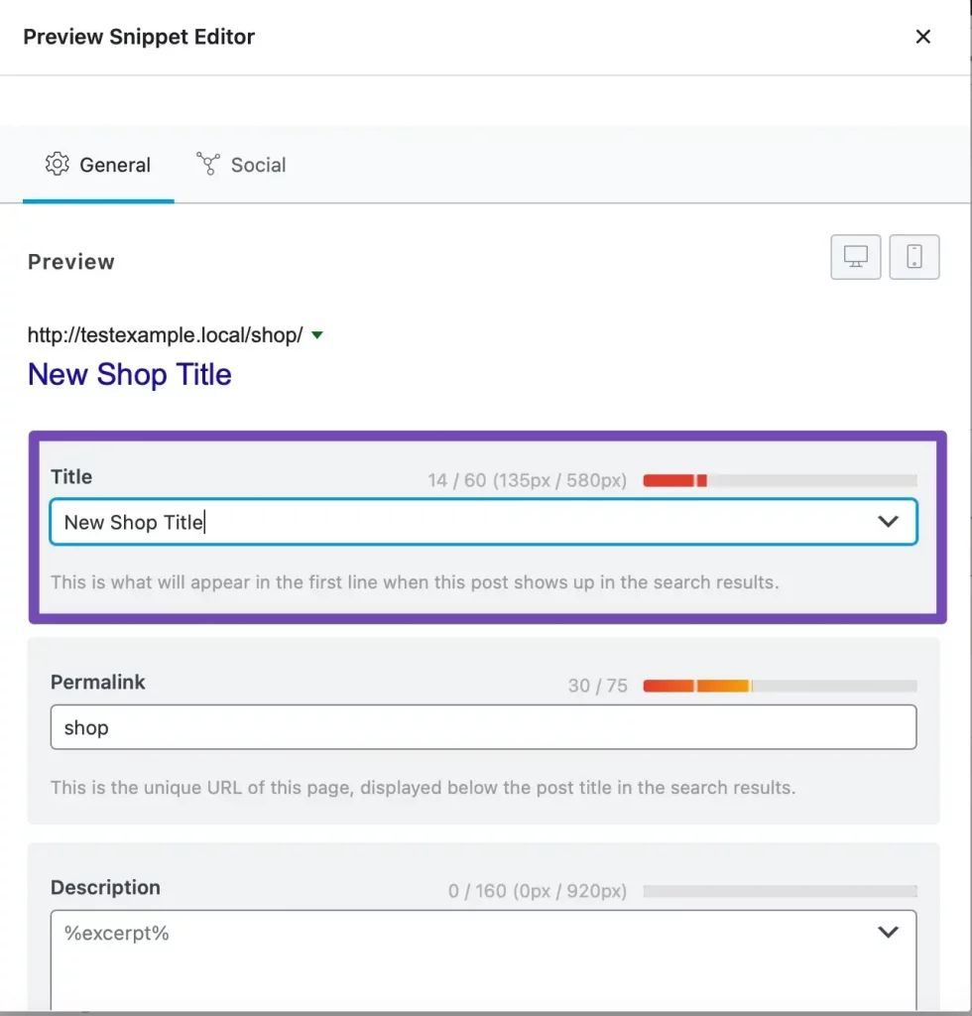Click the green arrow next to the URL
The height and width of the screenshot is (1016, 972).
click(317, 335)
